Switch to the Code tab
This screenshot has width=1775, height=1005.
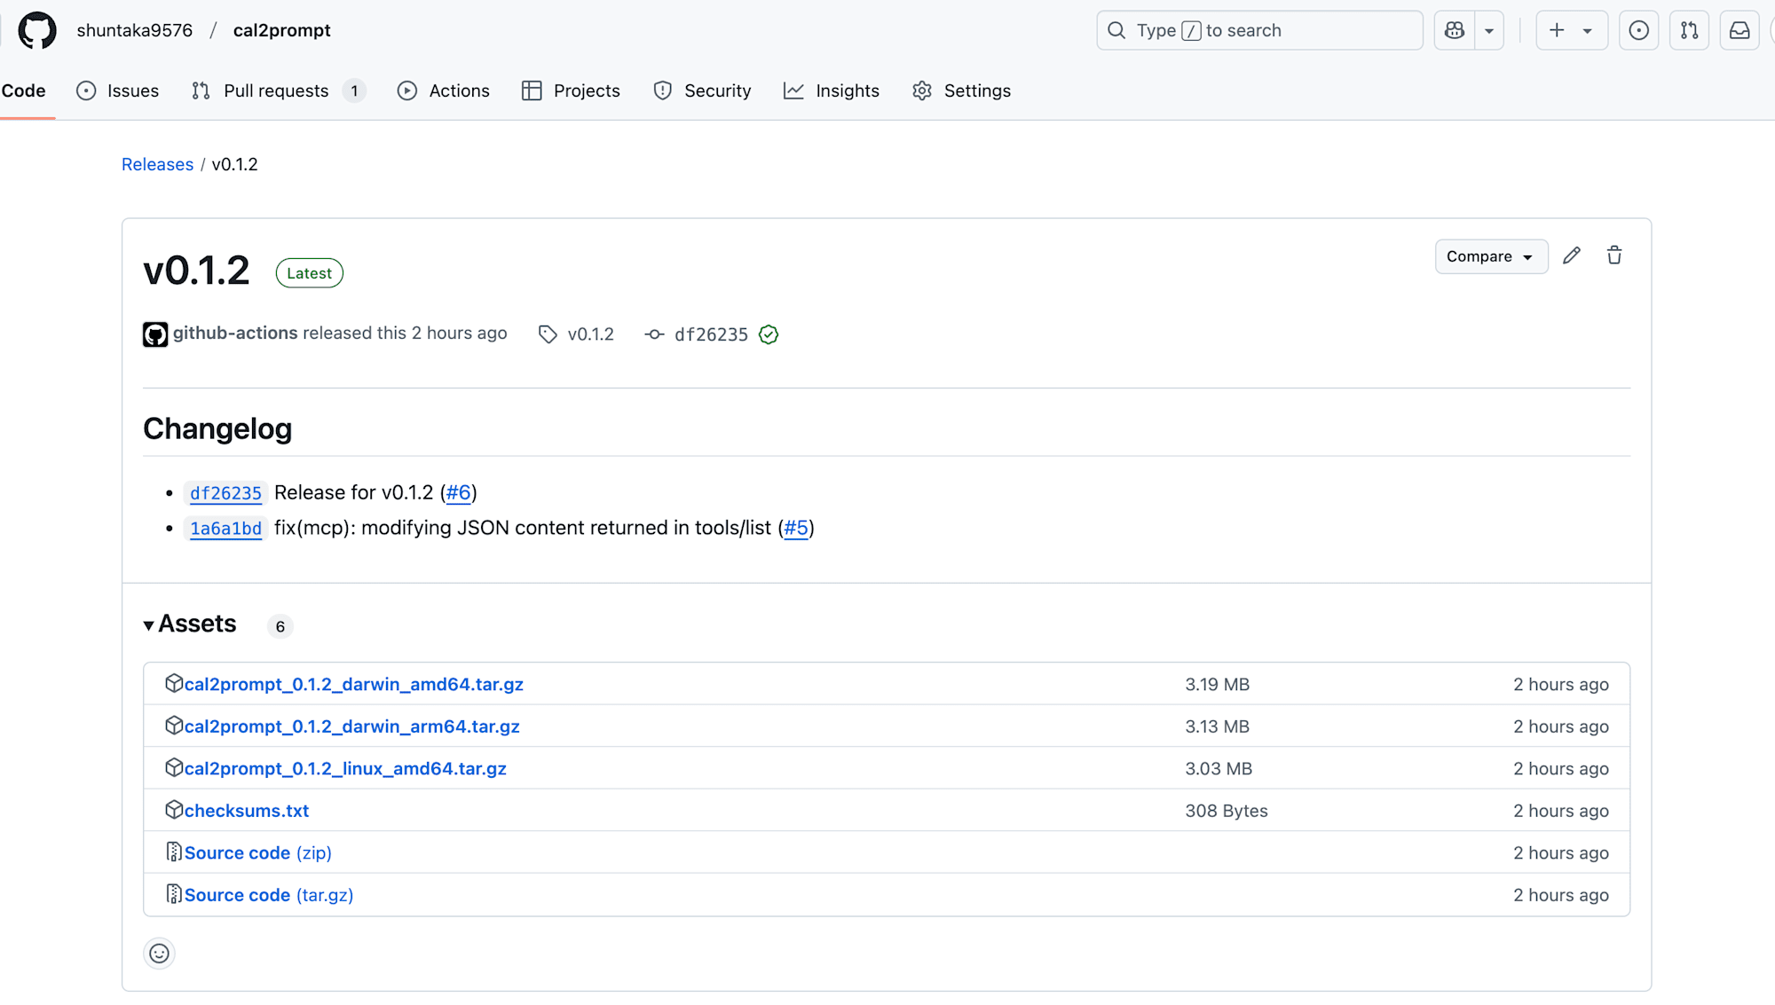point(24,90)
